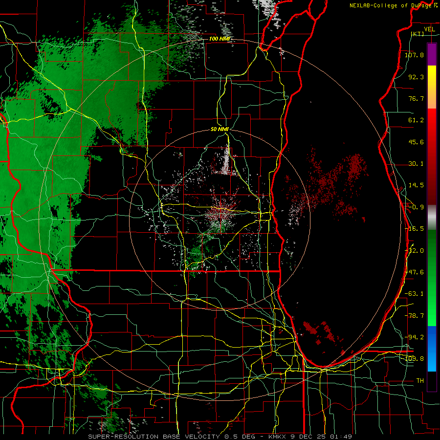Click the 100 NMI range ring label
440x440 pixels.
220,39
